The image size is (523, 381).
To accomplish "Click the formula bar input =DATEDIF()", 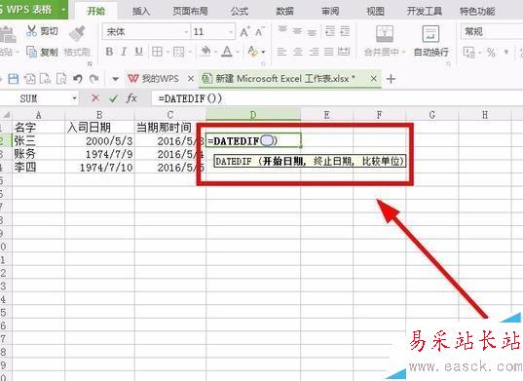I will pyautogui.click(x=337, y=98).
